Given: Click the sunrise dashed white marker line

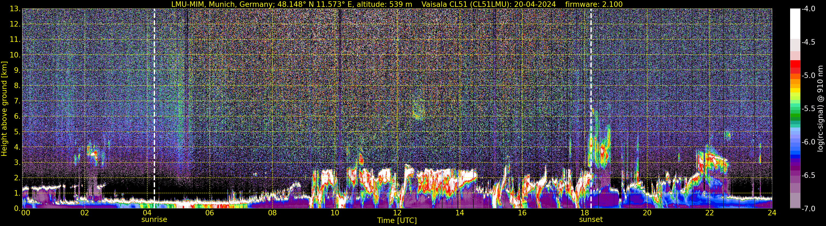Looking at the screenshot, I should click(154, 109).
